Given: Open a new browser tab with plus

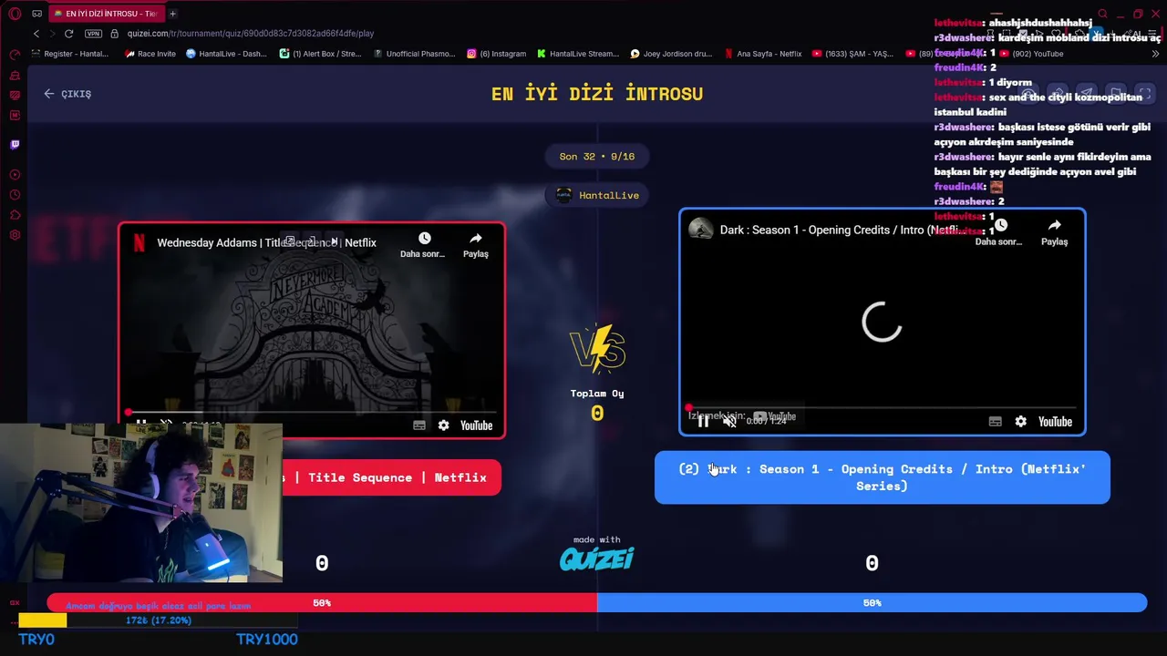Looking at the screenshot, I should pos(172,14).
